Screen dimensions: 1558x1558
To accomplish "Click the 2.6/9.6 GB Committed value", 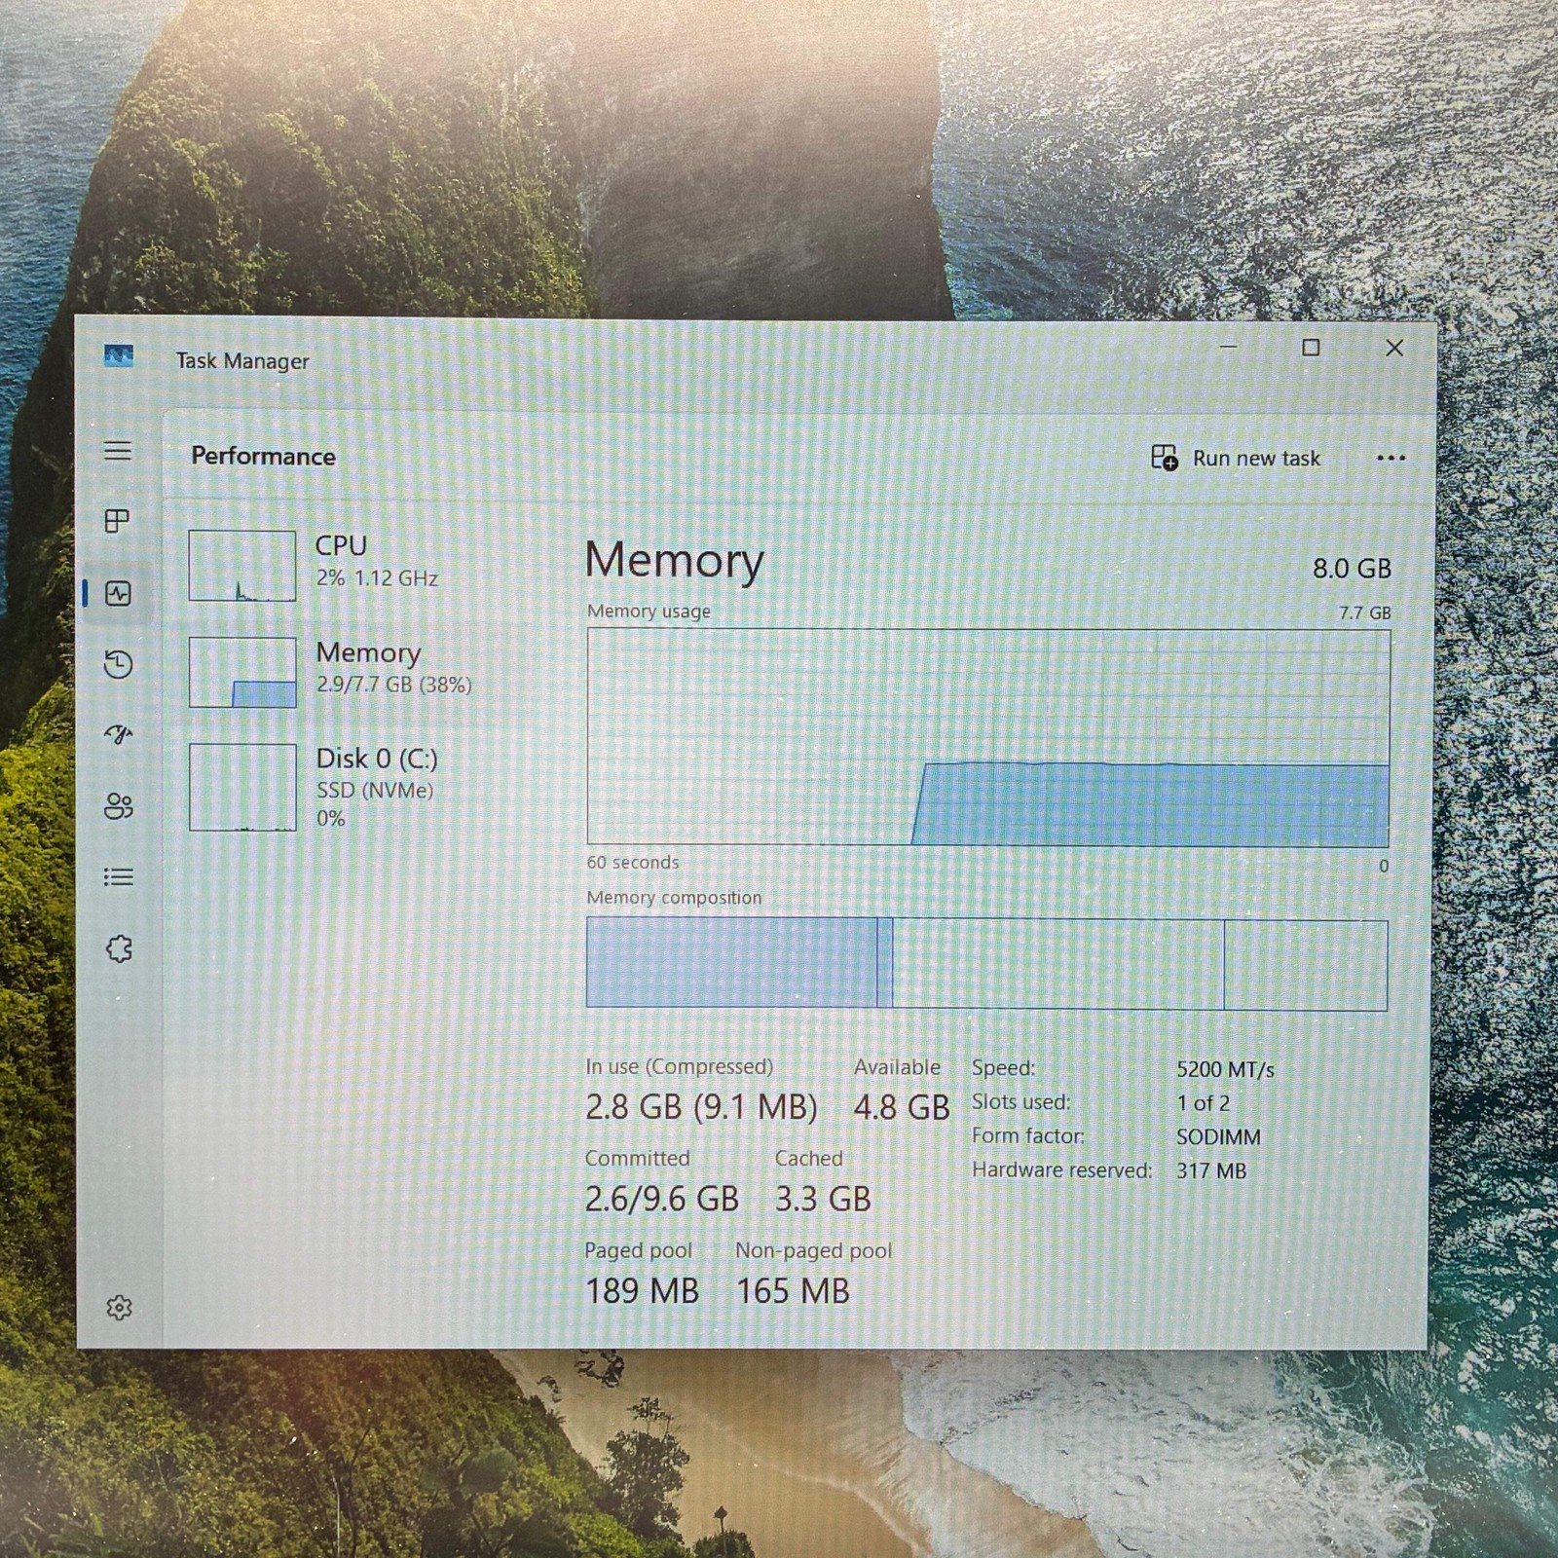I will [662, 1199].
